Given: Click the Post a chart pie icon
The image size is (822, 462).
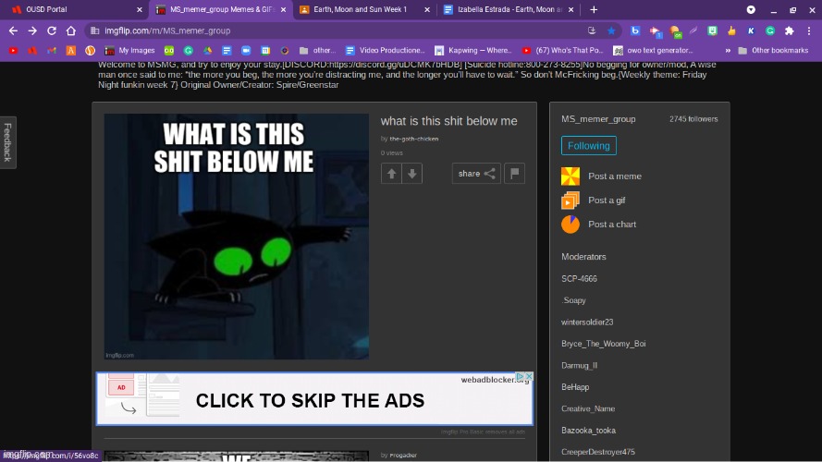Looking at the screenshot, I should 570,225.
